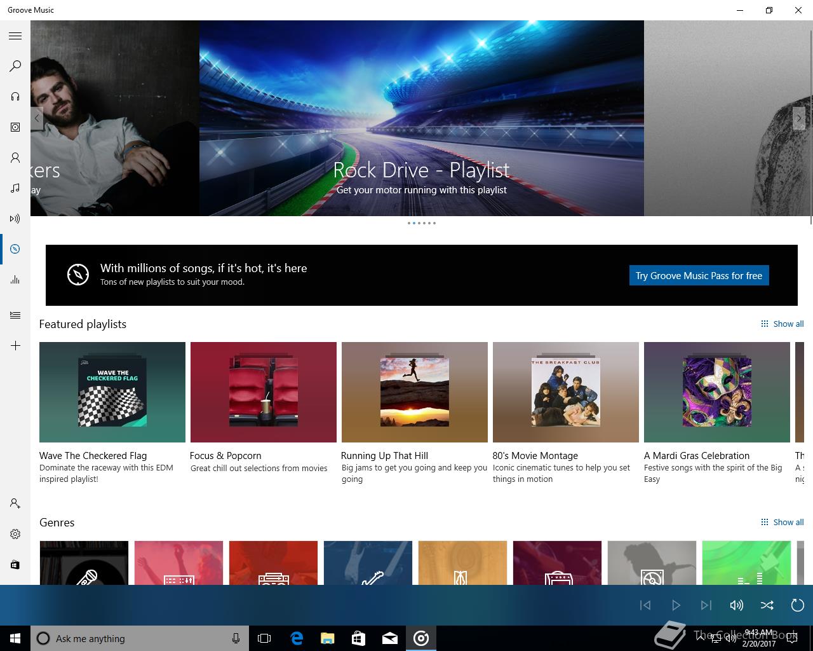Open the Artists person icon
The height and width of the screenshot is (651, 813).
[x=15, y=158]
